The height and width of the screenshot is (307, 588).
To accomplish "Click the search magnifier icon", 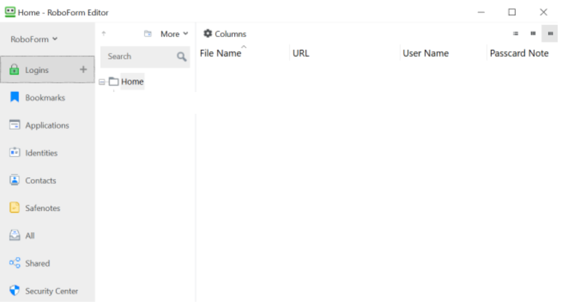I will tap(181, 57).
